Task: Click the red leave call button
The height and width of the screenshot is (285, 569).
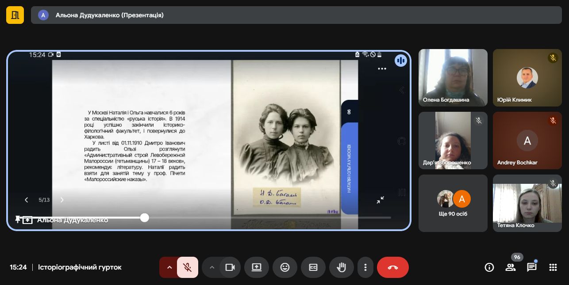Action: (392, 267)
